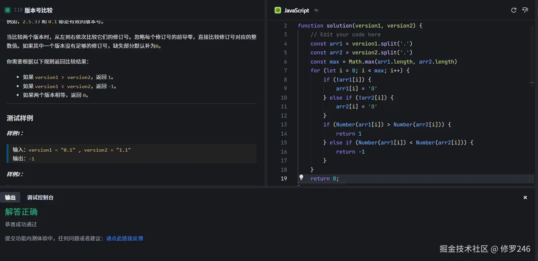Open the JavaScript language label selector
Viewport: 538px width, 261px height.
pyautogui.click(x=296, y=10)
